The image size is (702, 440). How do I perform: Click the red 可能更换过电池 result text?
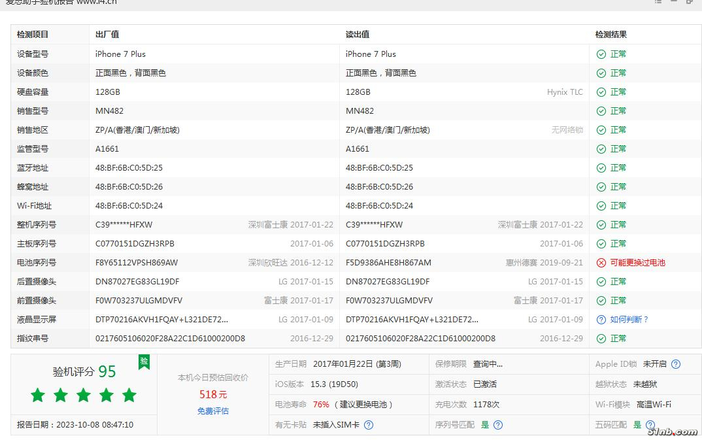tap(637, 263)
